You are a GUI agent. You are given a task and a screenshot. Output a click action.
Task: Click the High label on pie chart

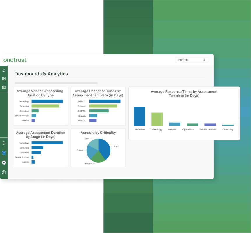[x=116, y=146]
